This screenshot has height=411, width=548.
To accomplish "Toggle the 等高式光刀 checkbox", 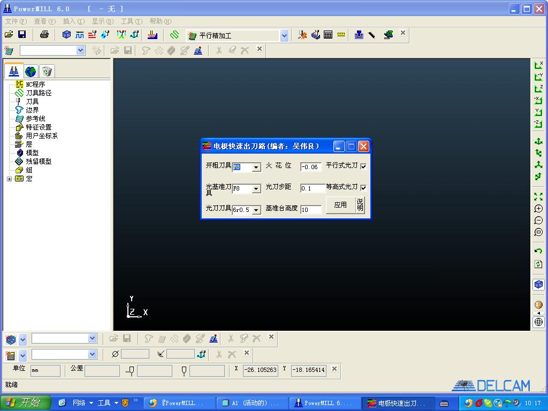I will click(363, 188).
